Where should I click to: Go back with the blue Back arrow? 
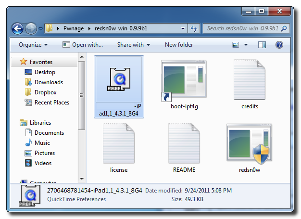pos(17,29)
